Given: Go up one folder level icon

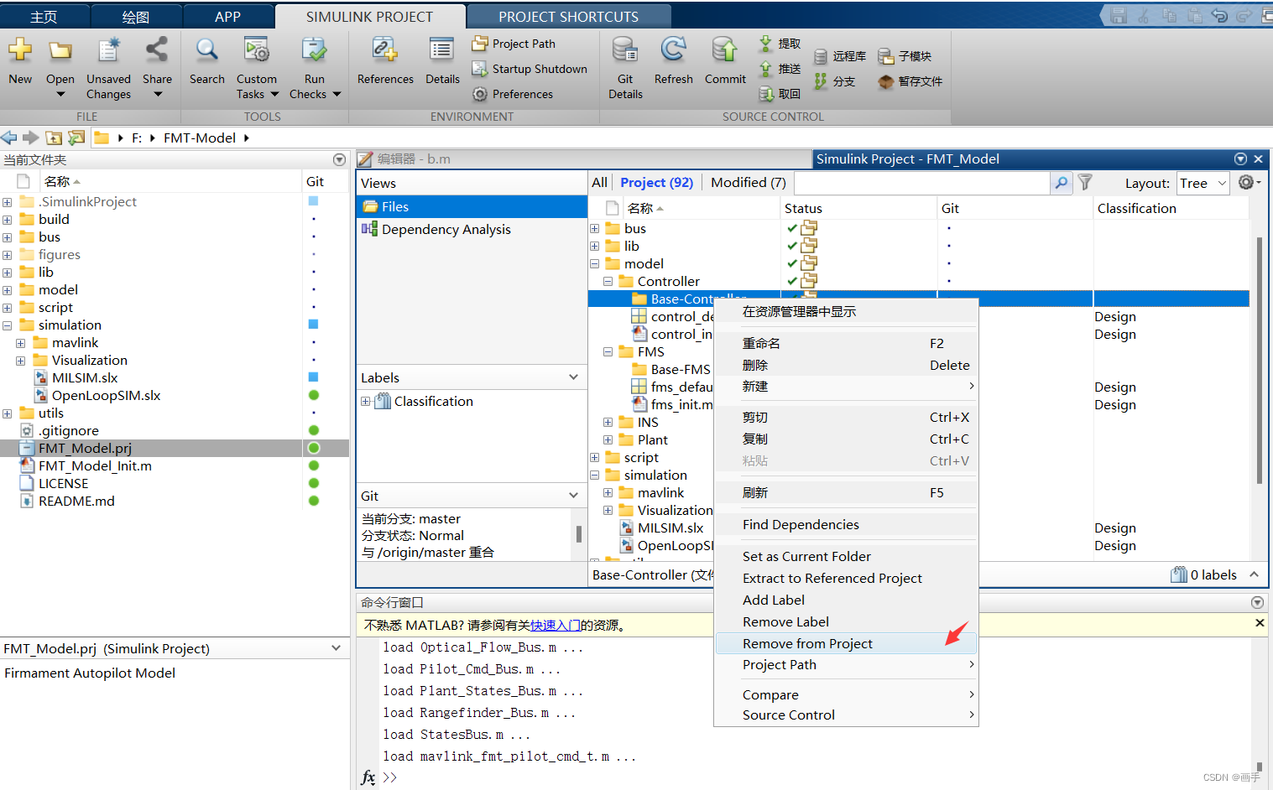Looking at the screenshot, I should tap(54, 138).
